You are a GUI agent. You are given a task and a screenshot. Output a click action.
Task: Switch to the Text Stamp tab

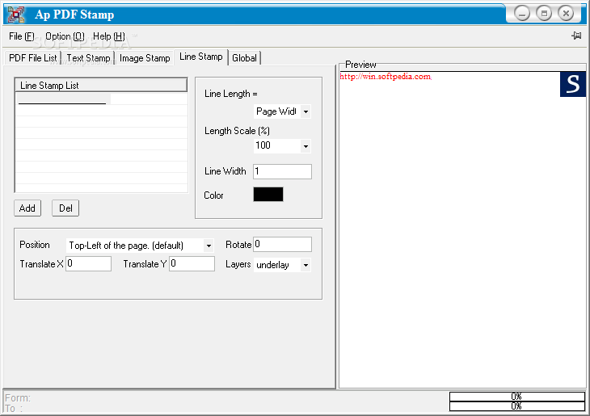tap(88, 58)
